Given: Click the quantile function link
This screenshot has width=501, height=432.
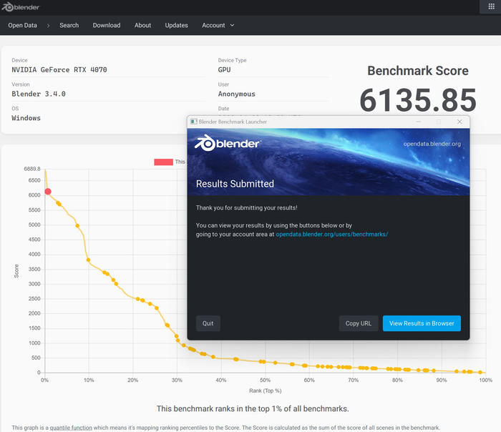Looking at the screenshot, I should (71, 428).
